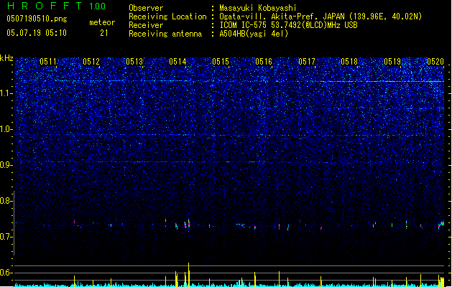
Task: Click the 0512 time marker
Action: (x=91, y=62)
